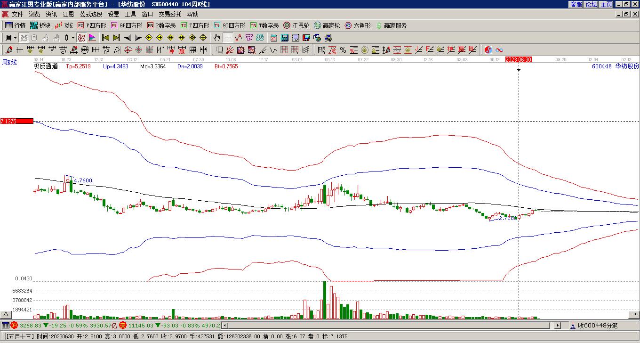Select the hand pan tool

216,38
